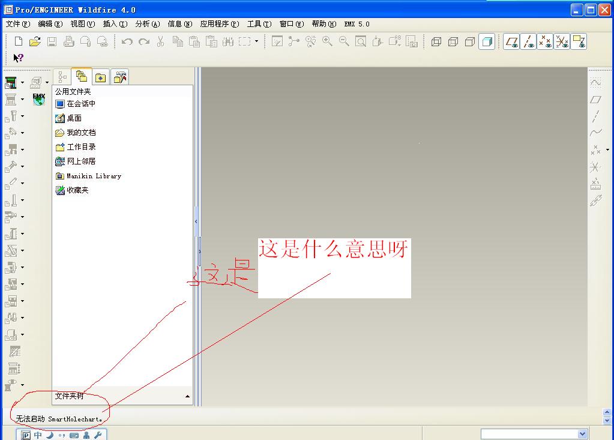This screenshot has width=614, height=440.
Task: Cut with the scissors icon
Action: click(x=160, y=41)
